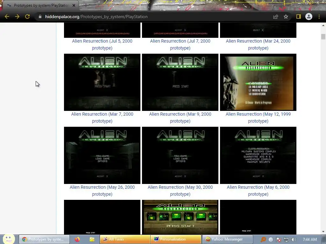The image size is (326, 244).
Task: Click the search magnifier tray icon
Action: (x=263, y=240)
